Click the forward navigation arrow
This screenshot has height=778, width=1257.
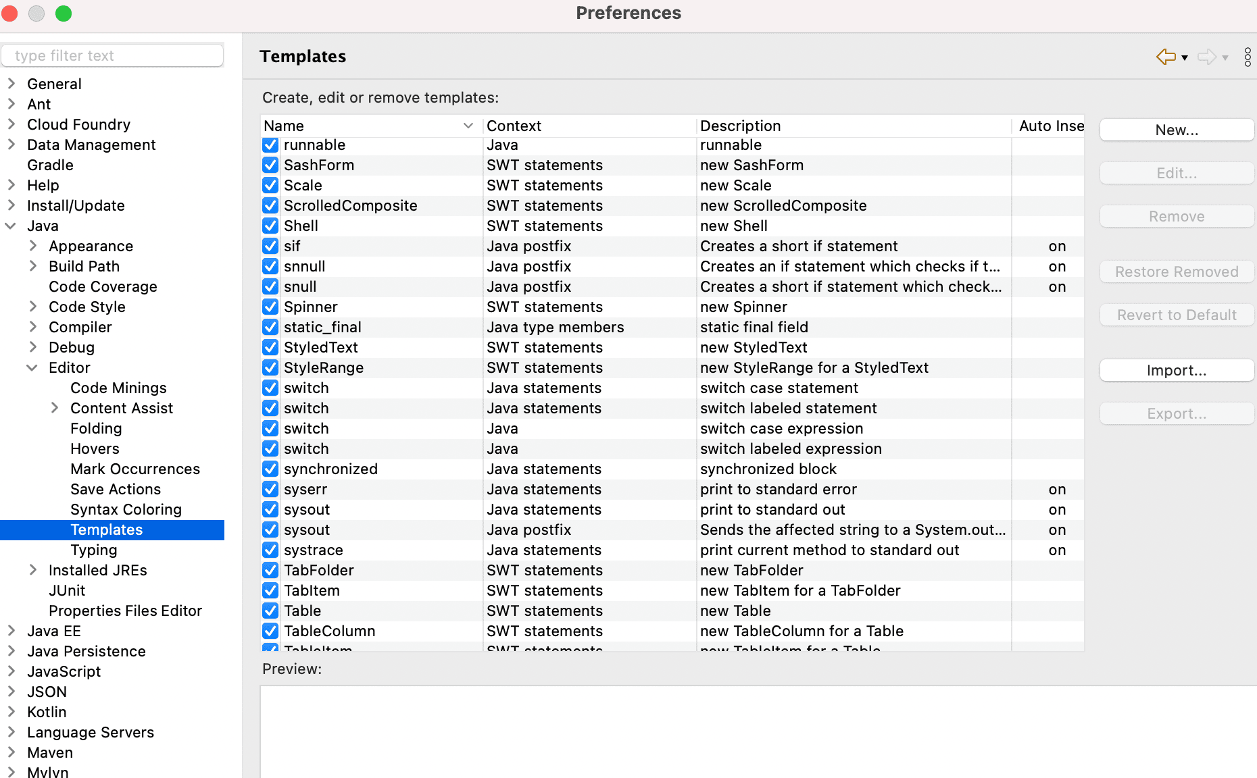tap(1207, 57)
